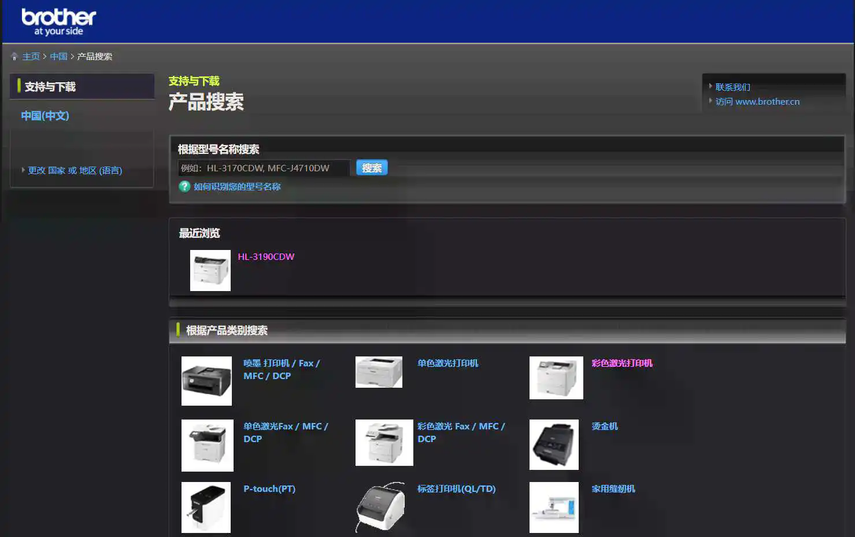Open the 中国 breadcrumb link
855x537 pixels.
[59, 56]
